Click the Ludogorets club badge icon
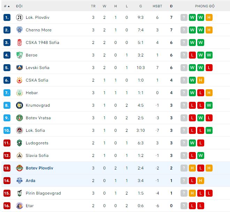This screenshot has height=212, width=230. (x=20, y=143)
